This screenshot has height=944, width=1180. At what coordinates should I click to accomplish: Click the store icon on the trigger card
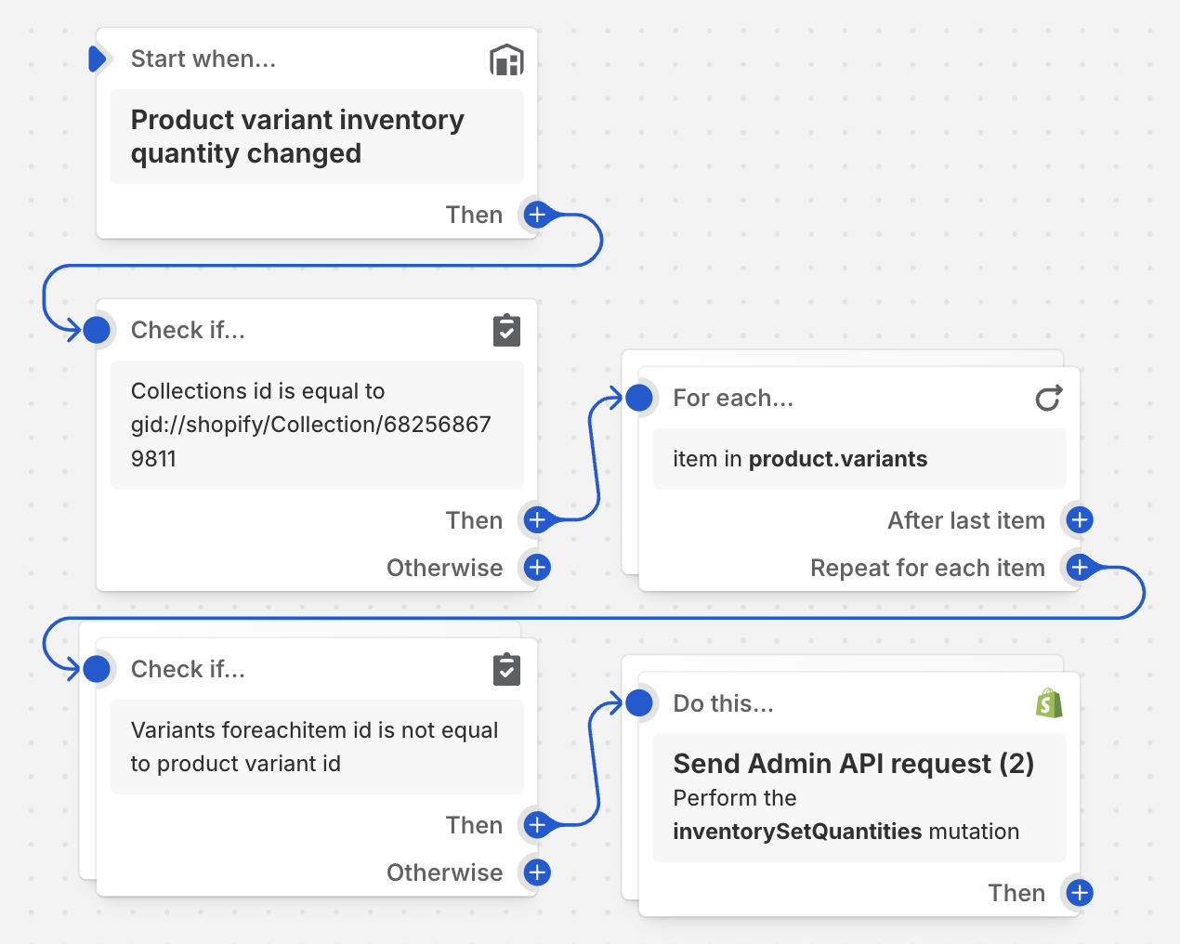point(506,59)
